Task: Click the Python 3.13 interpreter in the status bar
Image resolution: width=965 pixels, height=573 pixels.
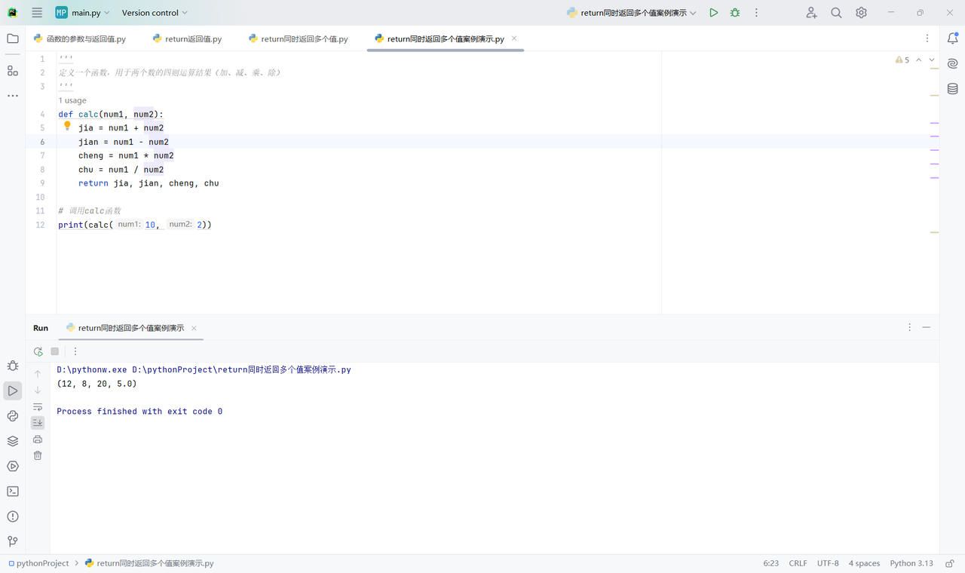Action: click(911, 562)
